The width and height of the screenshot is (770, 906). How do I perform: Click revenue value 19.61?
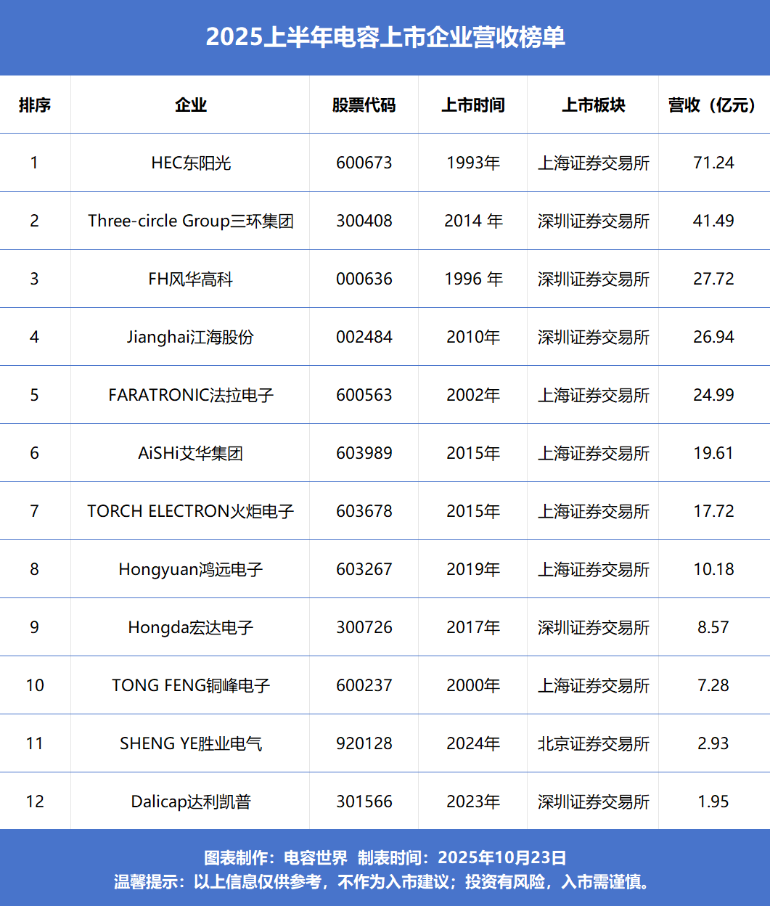point(714,453)
